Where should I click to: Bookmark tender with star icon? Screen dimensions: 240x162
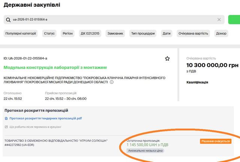click(167, 58)
